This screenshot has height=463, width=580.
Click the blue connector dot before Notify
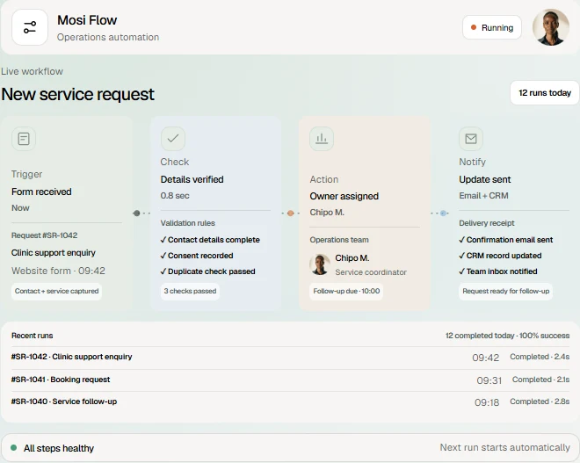(443, 213)
